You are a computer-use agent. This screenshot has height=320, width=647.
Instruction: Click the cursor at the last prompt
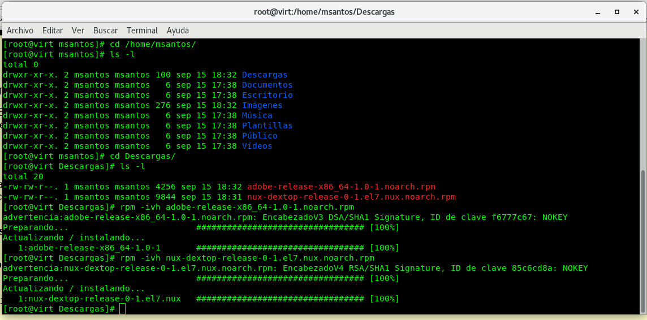(x=123, y=309)
